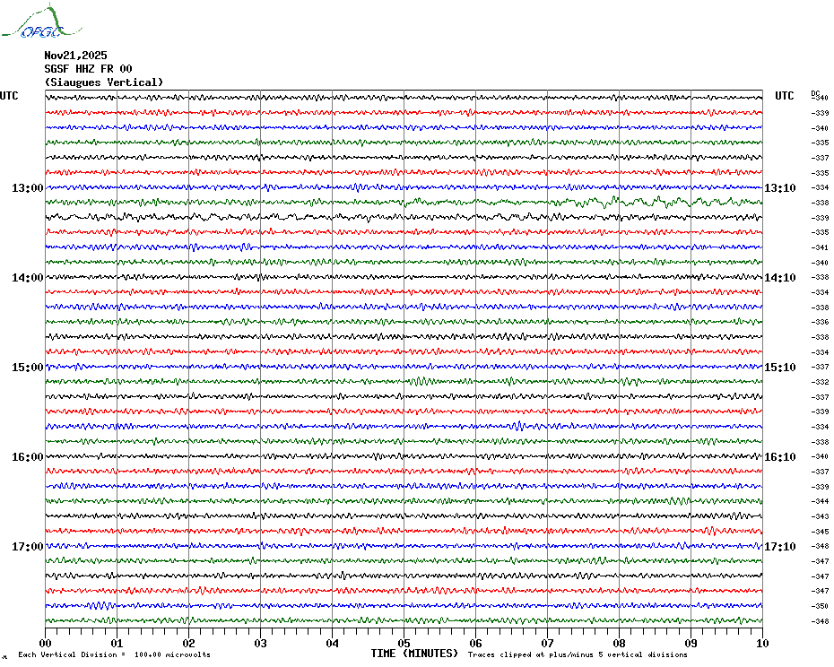Click the right-hand UTC axis label
This screenshot has width=834, height=667.
784,96
